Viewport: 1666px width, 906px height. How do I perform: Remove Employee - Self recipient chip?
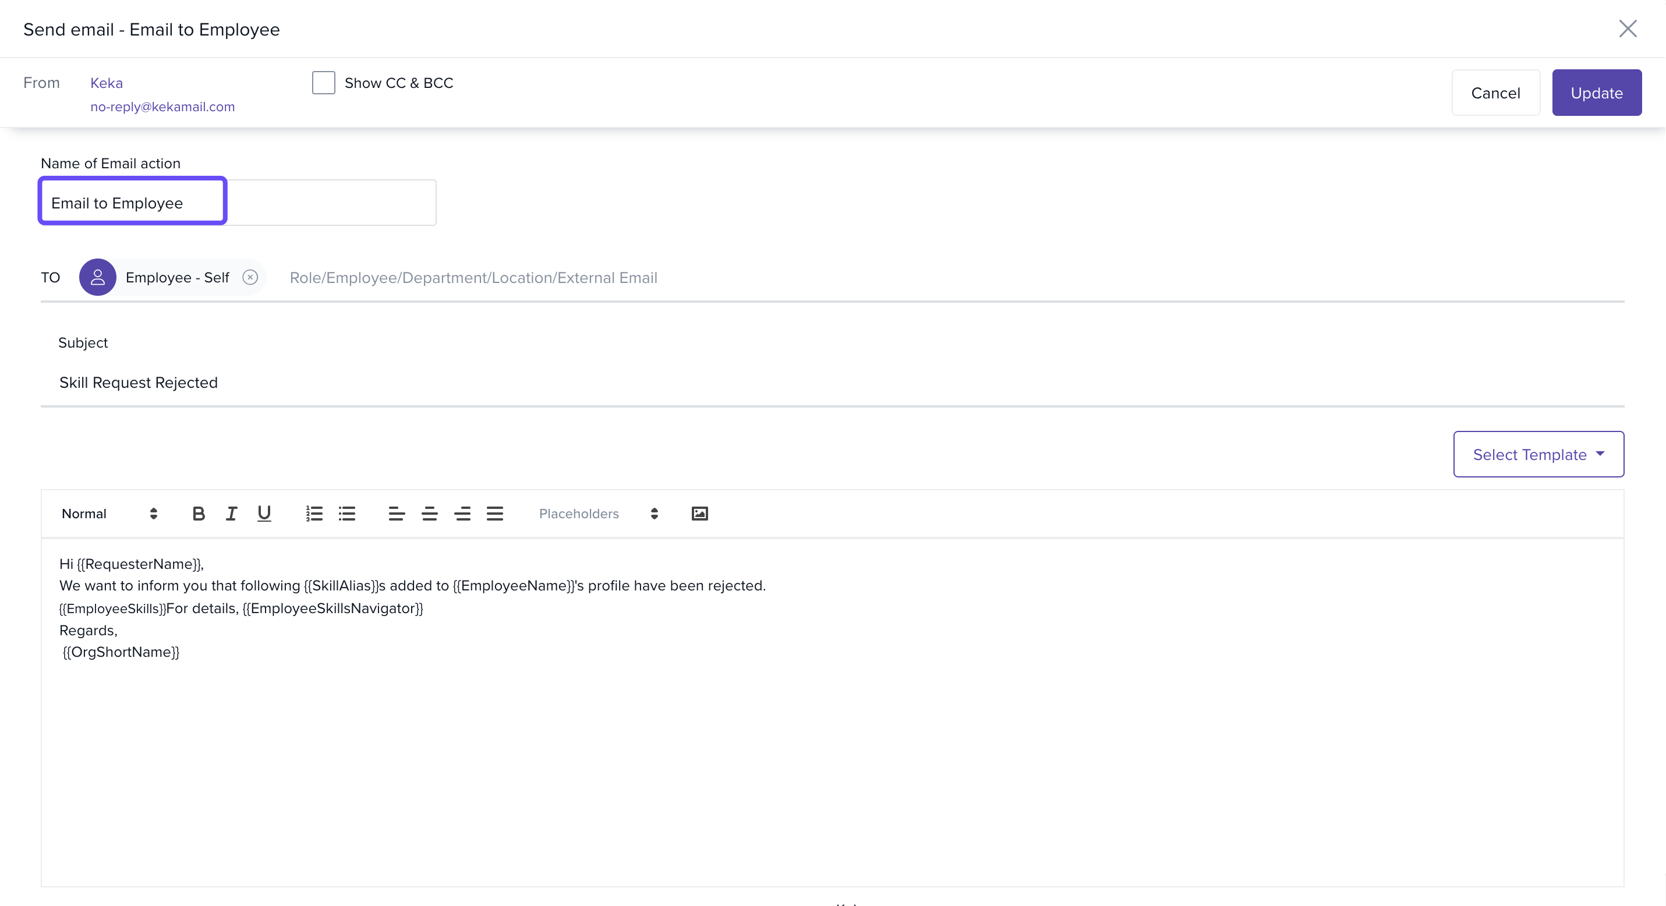tap(250, 277)
